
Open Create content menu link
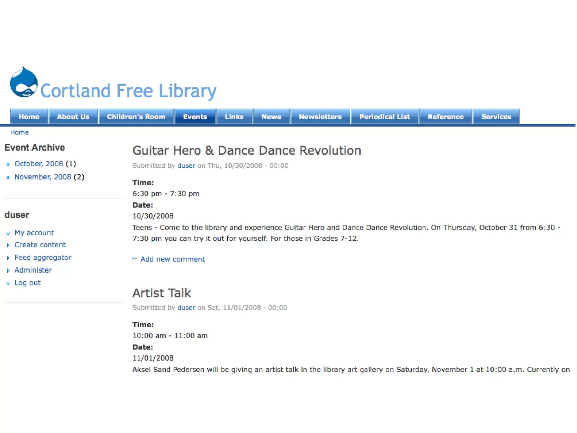tap(40, 245)
